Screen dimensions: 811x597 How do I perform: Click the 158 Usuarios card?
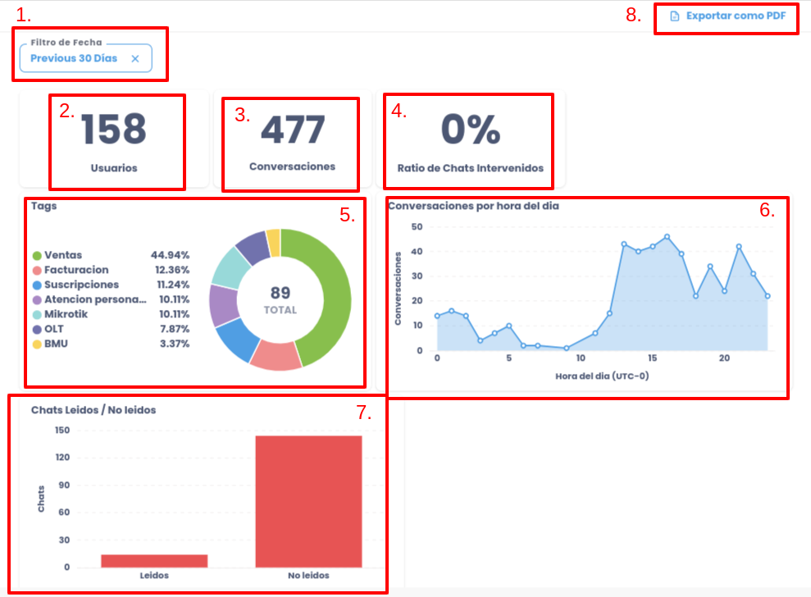(114, 140)
